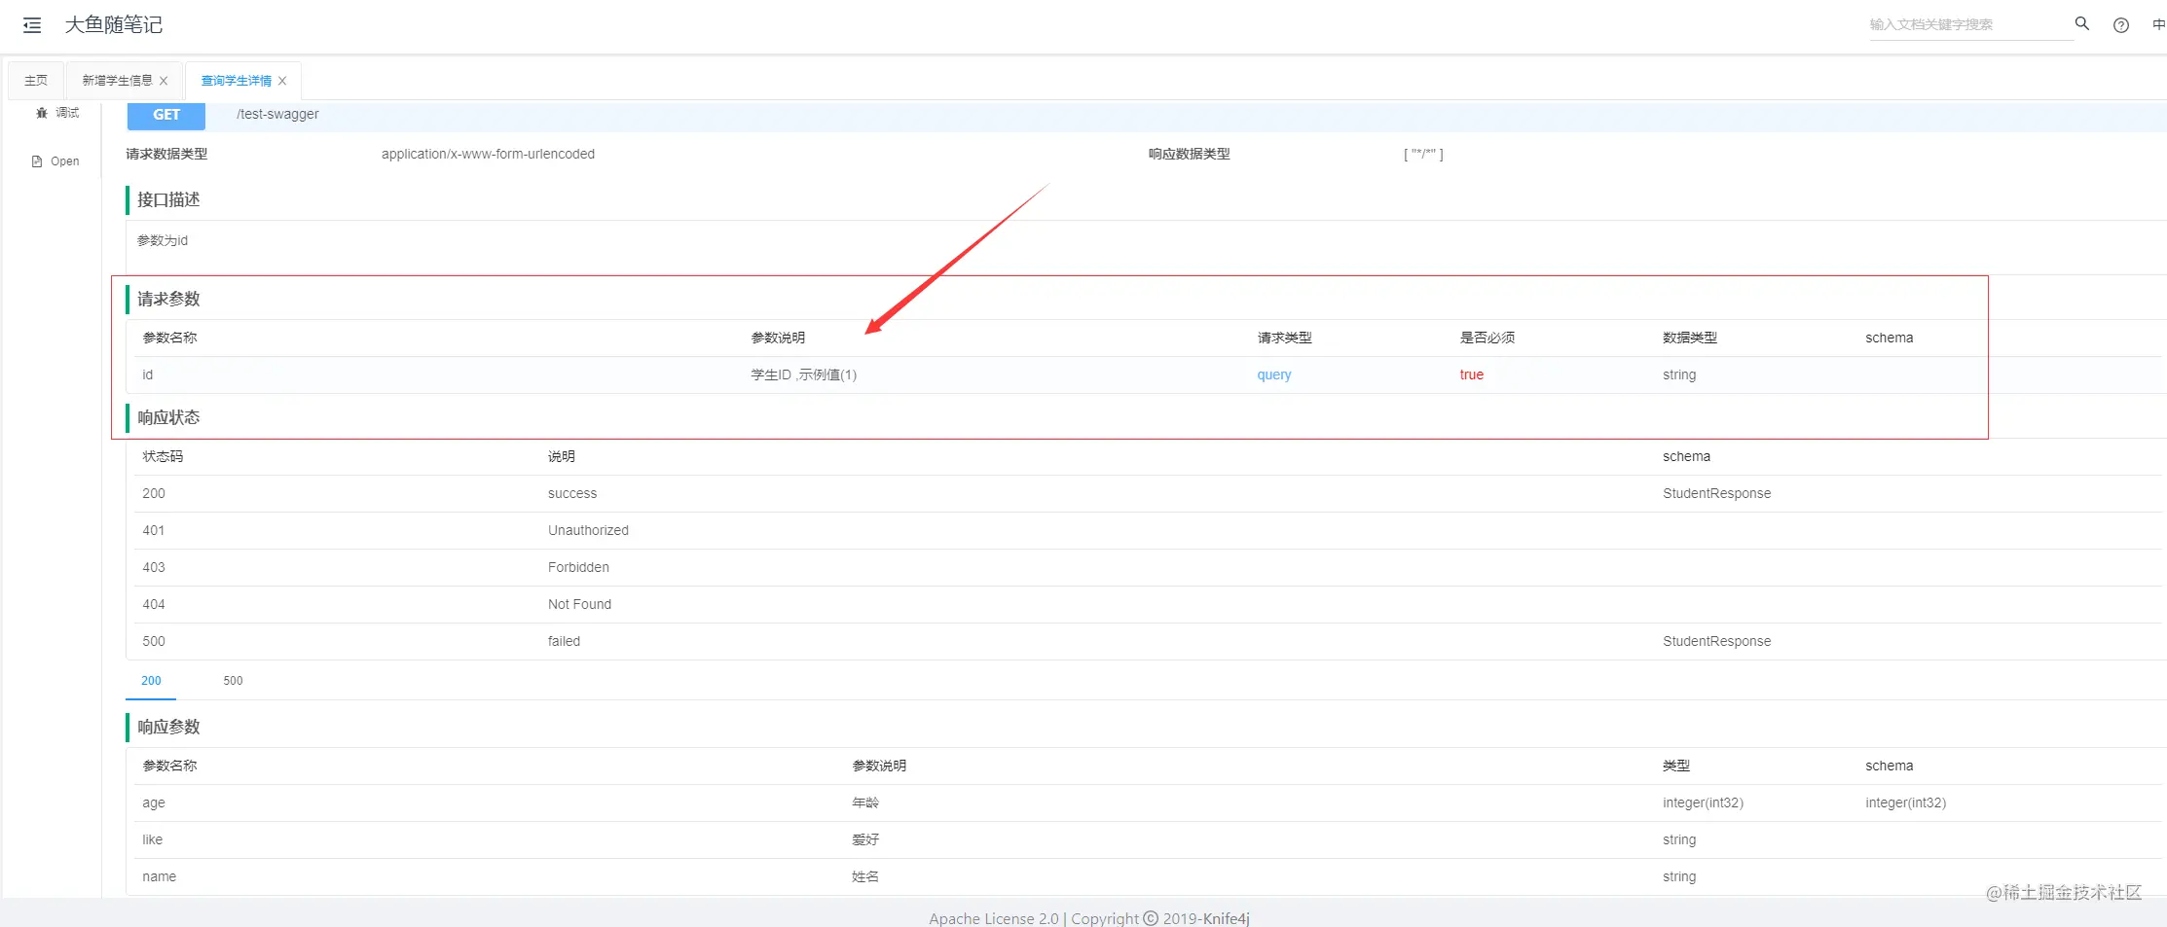Click the Not Found description cell

pos(579,604)
